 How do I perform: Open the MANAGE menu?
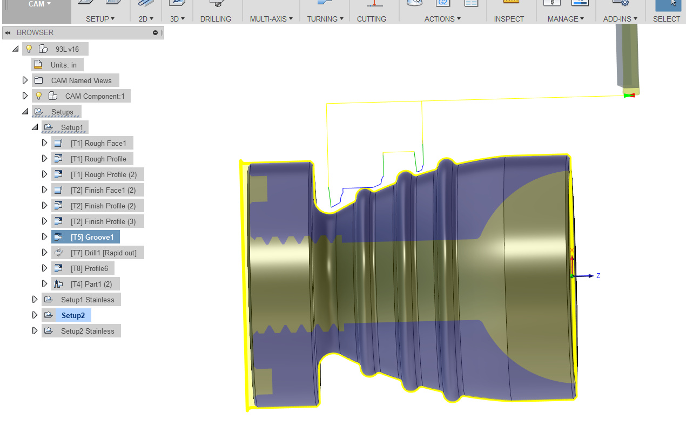[566, 19]
